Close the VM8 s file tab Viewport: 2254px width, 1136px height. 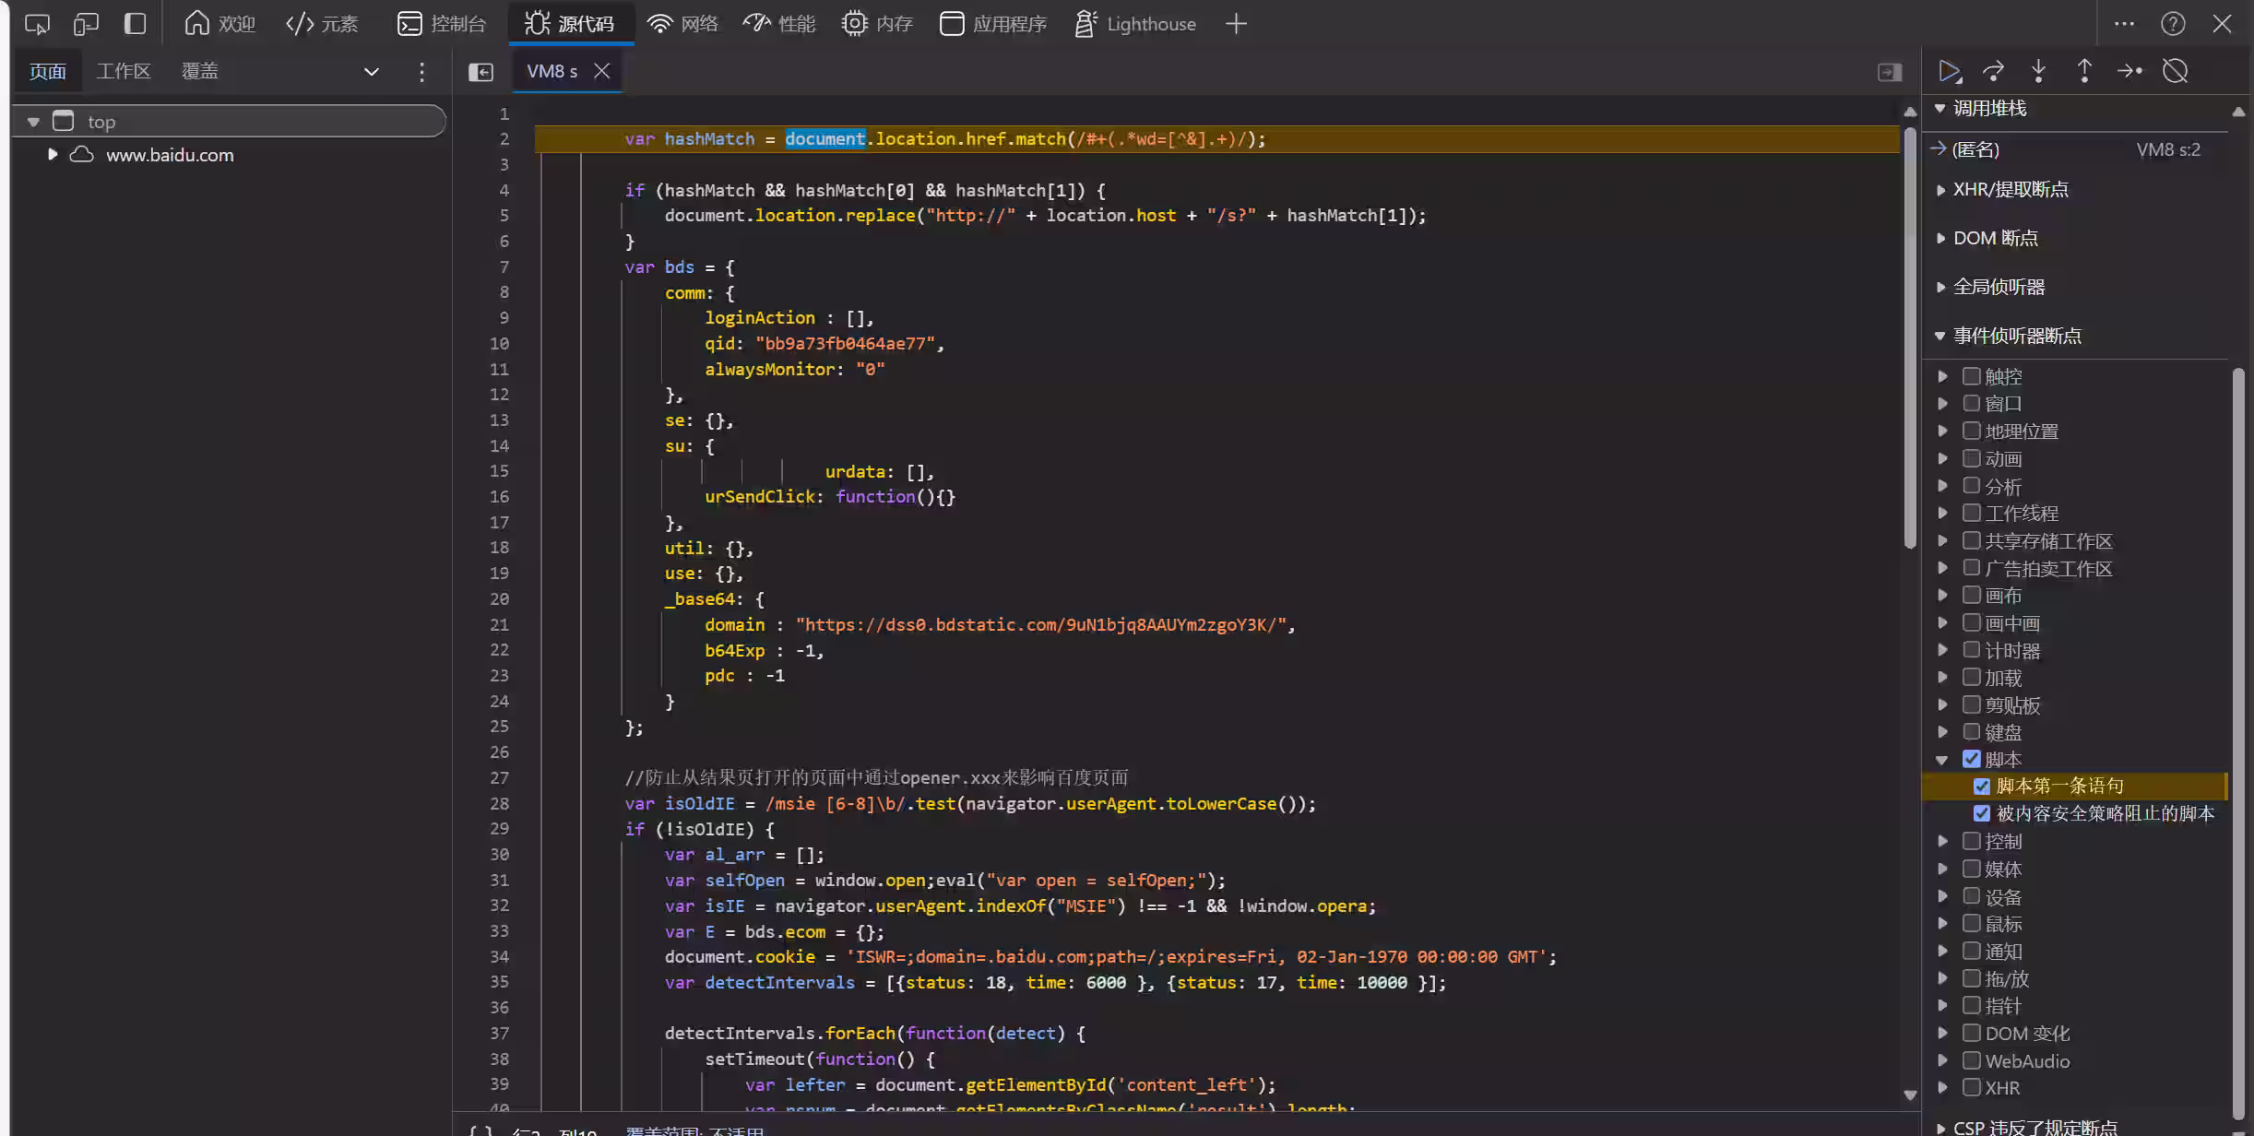(x=602, y=71)
